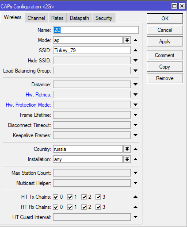Click the Apply button
Screen dimensions: 187x227
(165, 42)
